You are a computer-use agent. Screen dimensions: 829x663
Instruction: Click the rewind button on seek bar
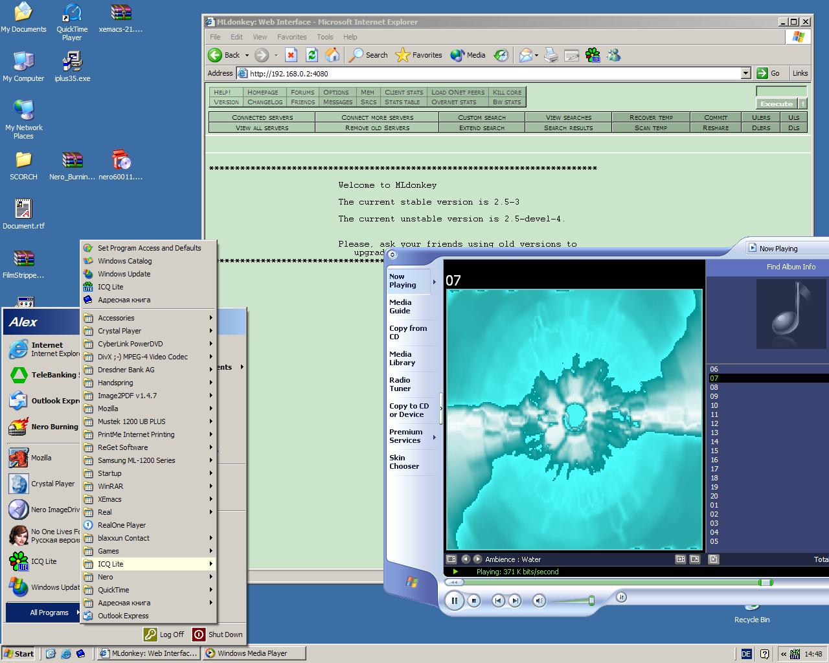[454, 583]
